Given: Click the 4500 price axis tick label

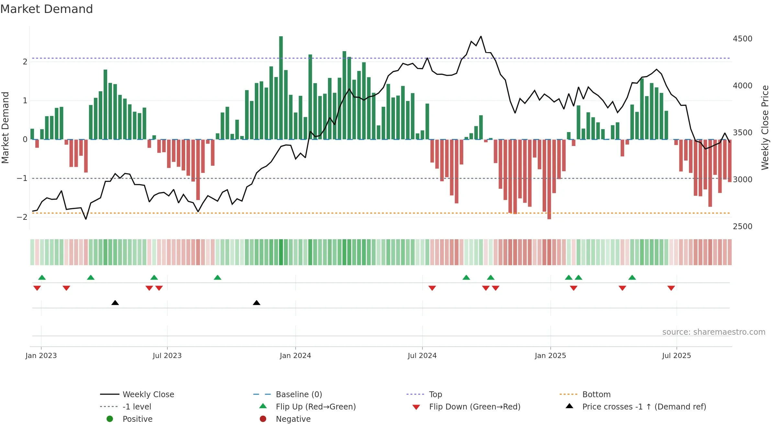Looking at the screenshot, I should (x=743, y=39).
